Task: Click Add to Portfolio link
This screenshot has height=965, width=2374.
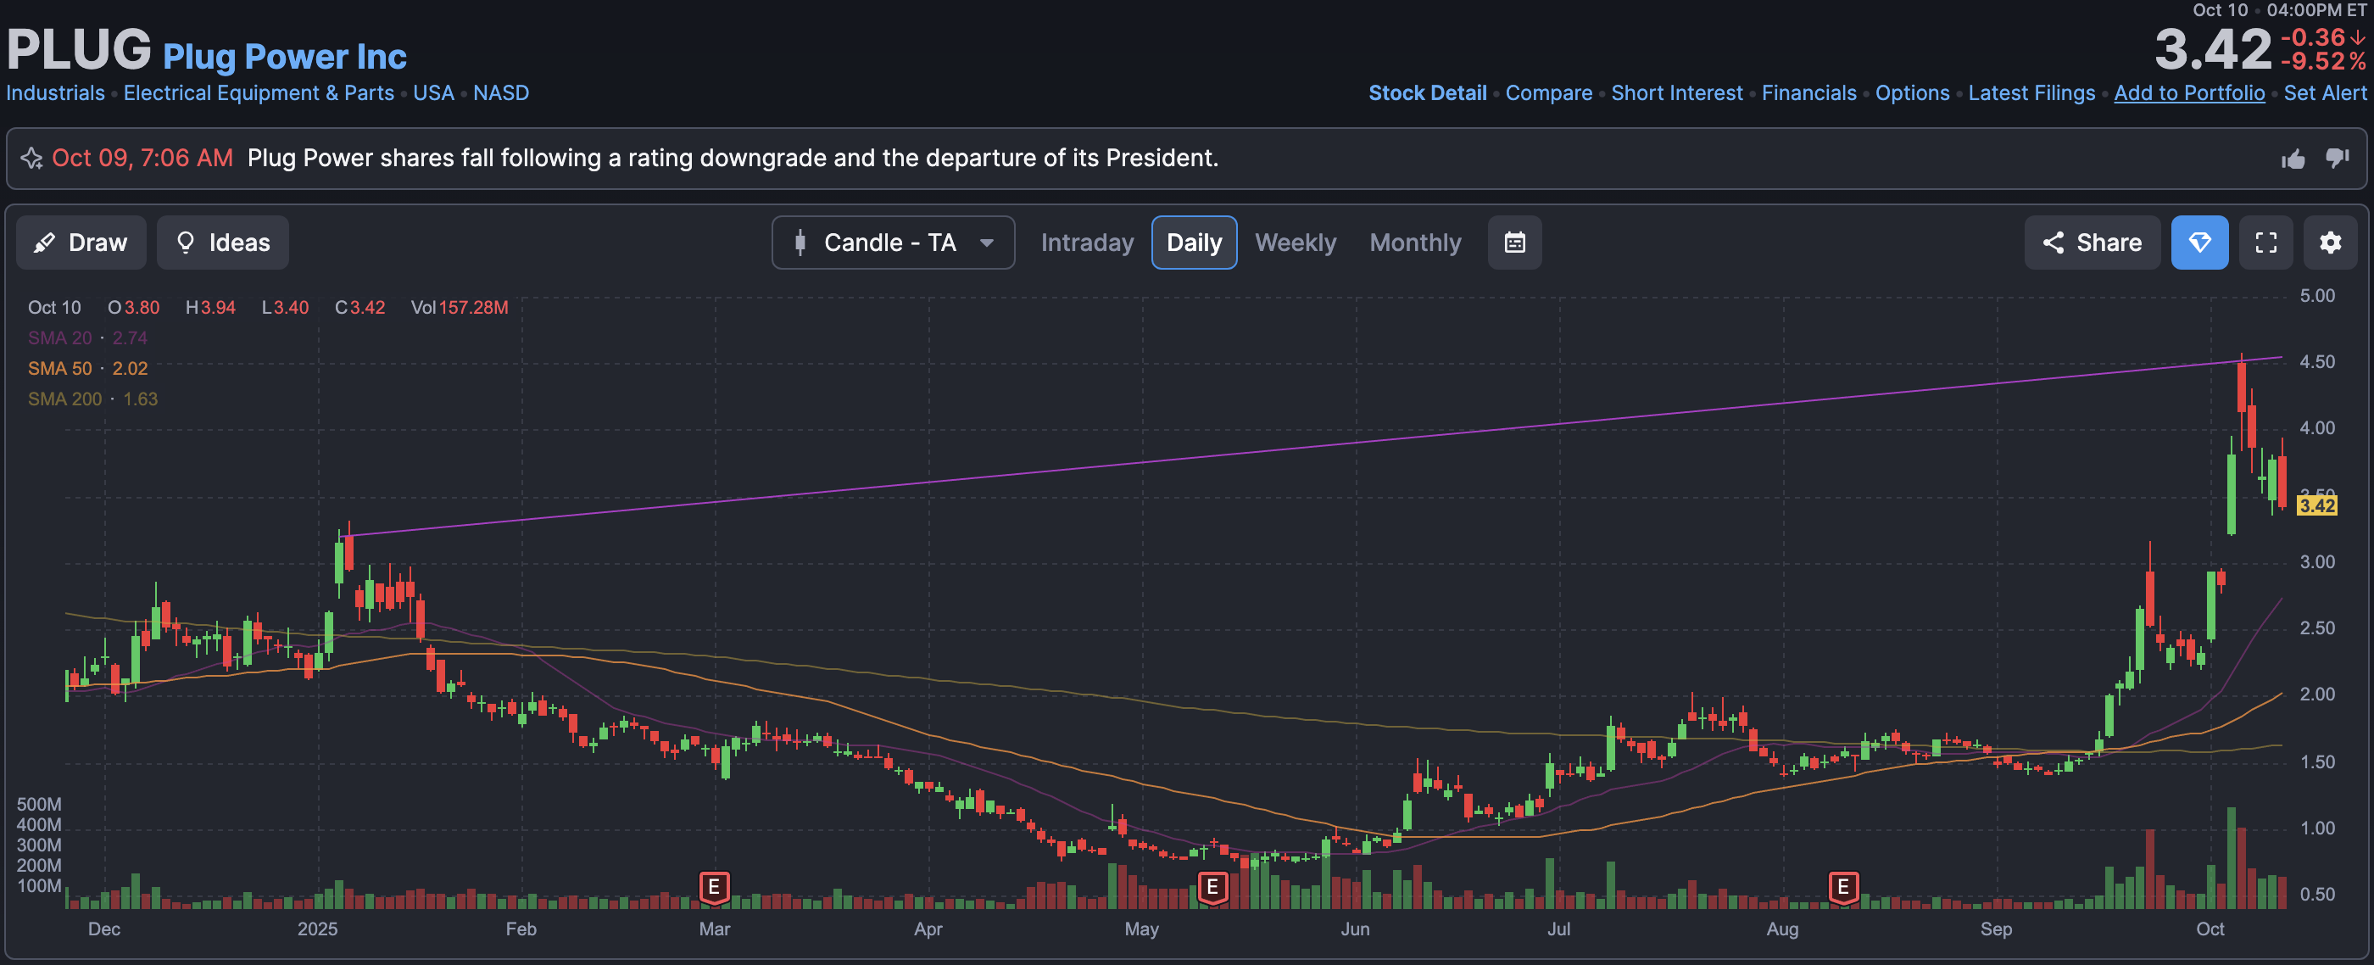Action: (2189, 93)
